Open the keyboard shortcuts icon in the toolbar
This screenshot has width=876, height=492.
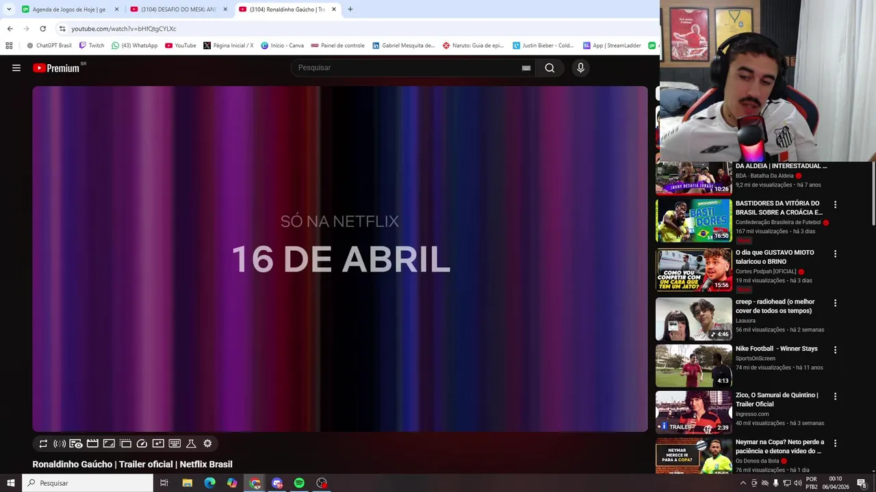[x=175, y=443]
